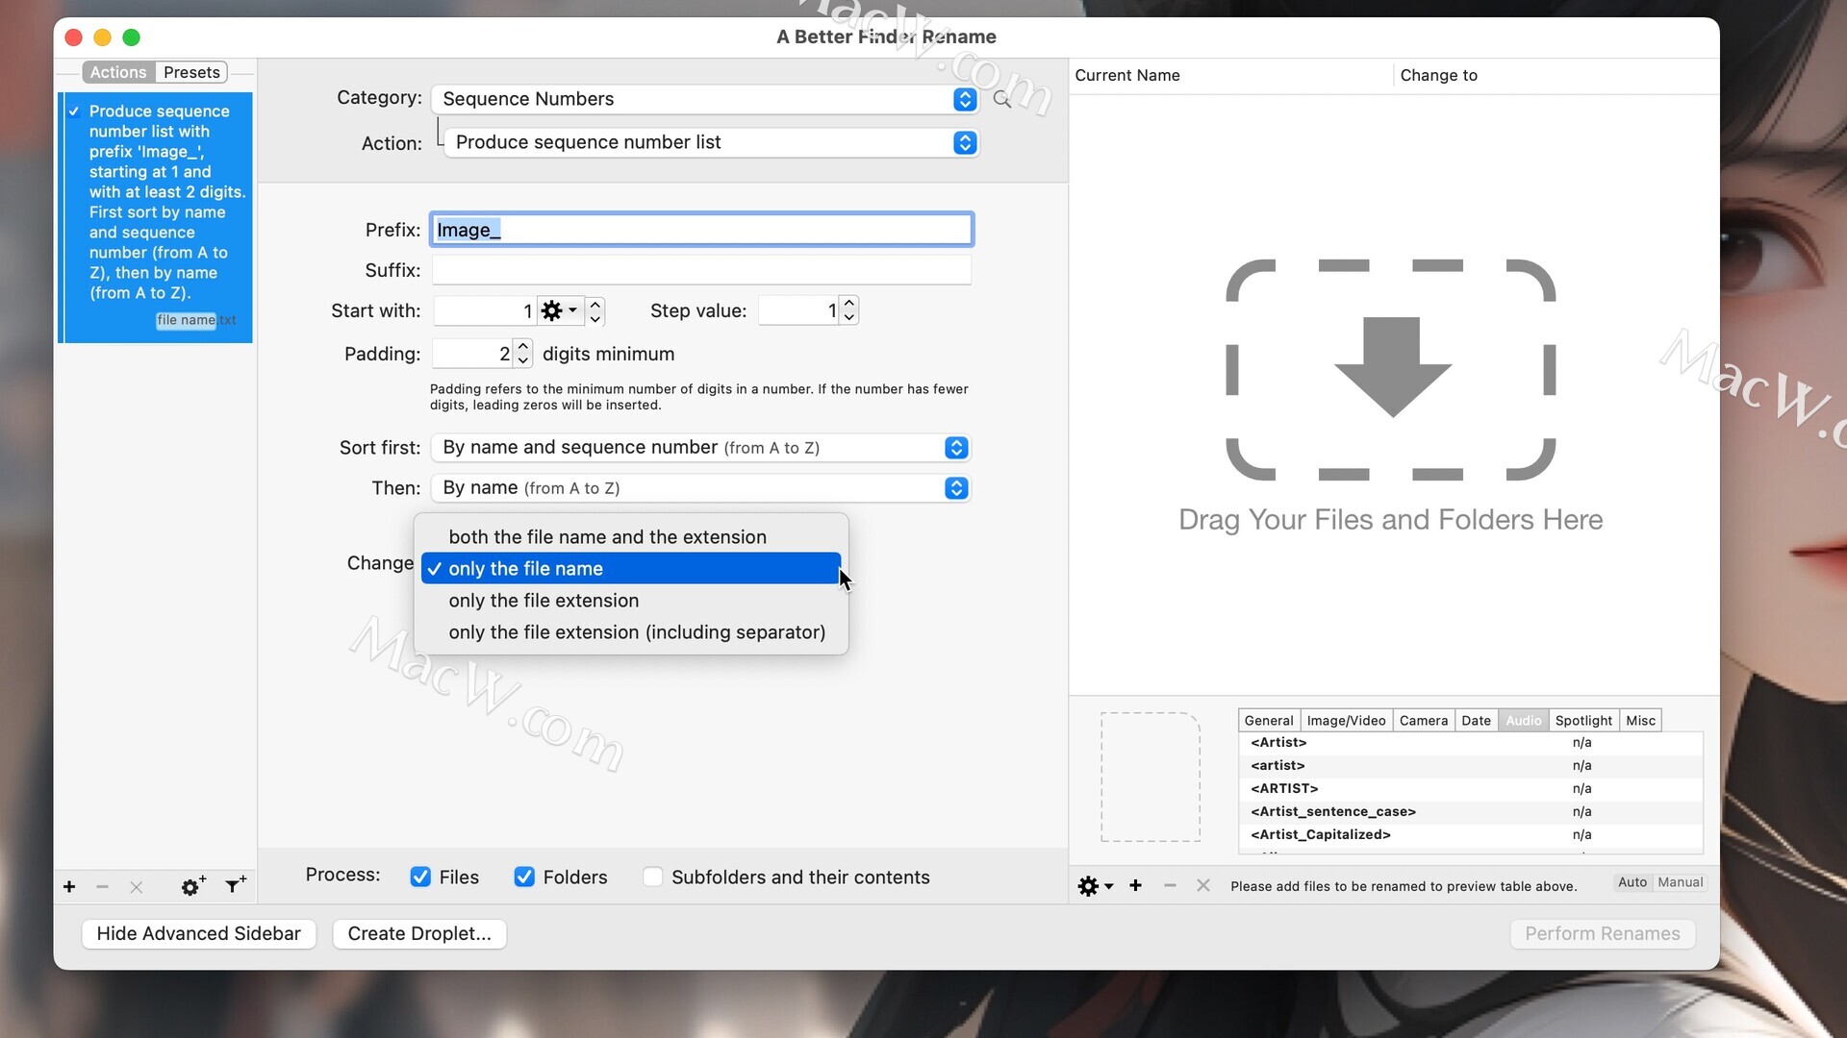Choose only the file extension option

[631, 601]
